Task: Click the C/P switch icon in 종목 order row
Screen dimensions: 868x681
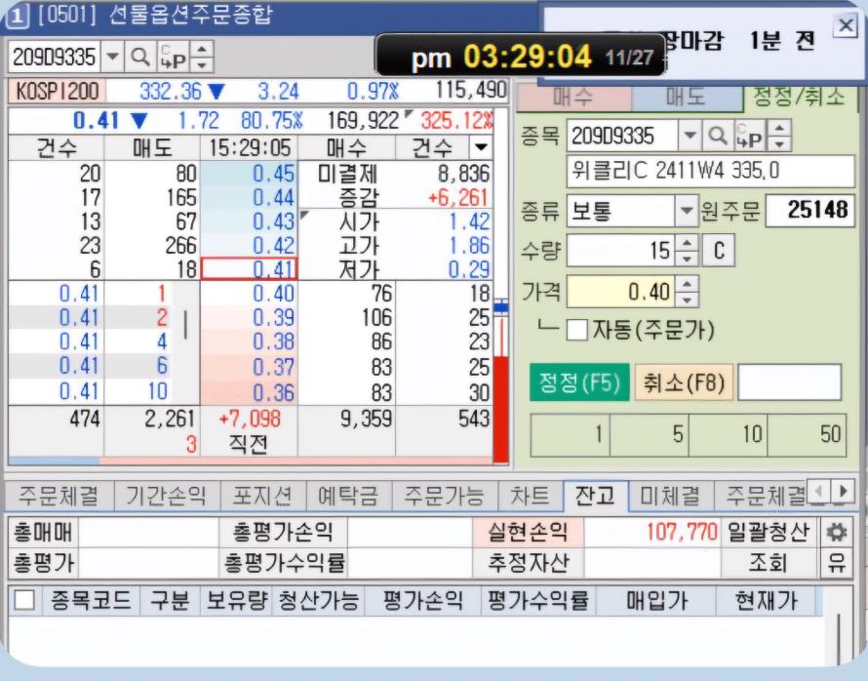Action: pyautogui.click(x=750, y=136)
